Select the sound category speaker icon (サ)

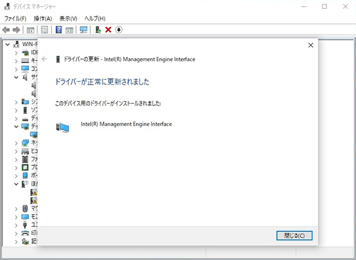pyautogui.click(x=25, y=77)
